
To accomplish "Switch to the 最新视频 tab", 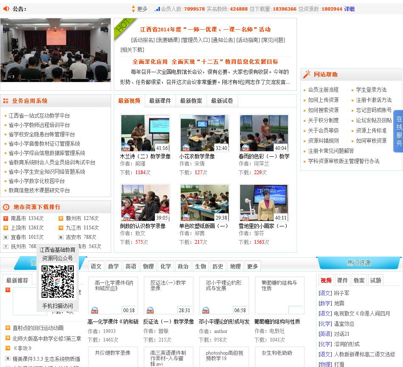I will 129,101.
